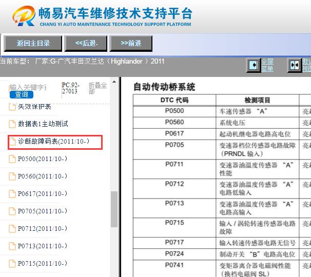Screen dimensions: 311x277
Task: Click document icon next to P0713(2011/10-)
Action: pyautogui.click(x=12, y=246)
